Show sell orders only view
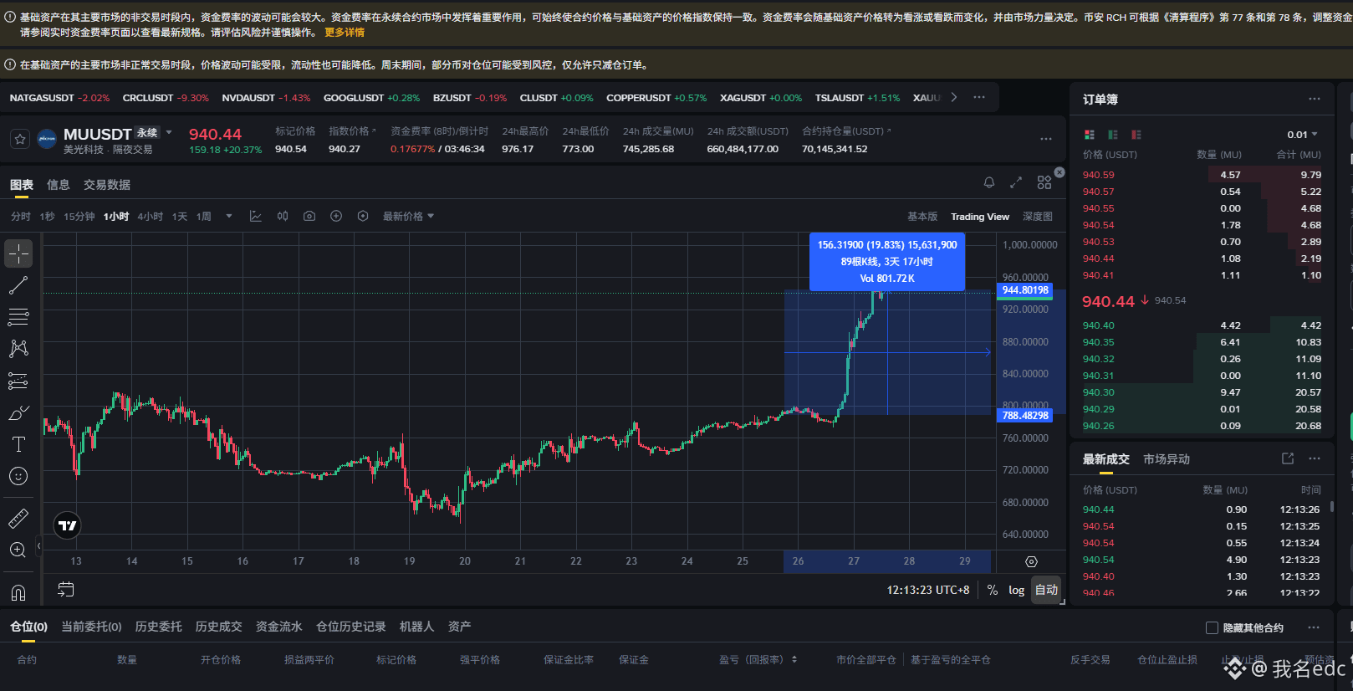1353x691 pixels. (x=1136, y=135)
